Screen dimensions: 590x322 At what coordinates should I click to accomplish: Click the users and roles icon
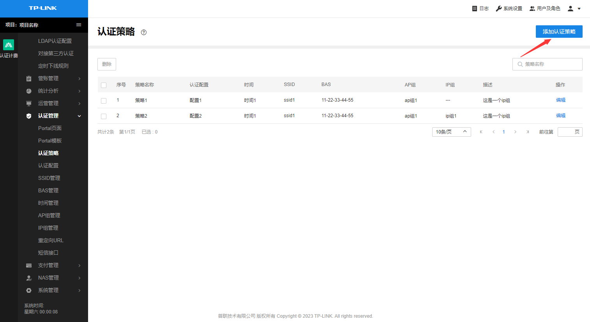click(532, 9)
